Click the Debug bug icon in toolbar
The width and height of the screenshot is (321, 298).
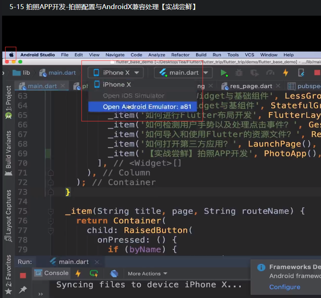point(239,73)
